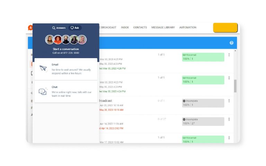The width and height of the screenshot is (266, 166).
Task: Click the vertical scrollbar thumb
Action: pos(235,86)
